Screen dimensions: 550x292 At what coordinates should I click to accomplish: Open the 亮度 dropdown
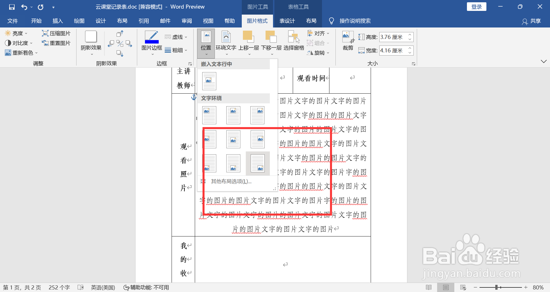(x=16, y=33)
